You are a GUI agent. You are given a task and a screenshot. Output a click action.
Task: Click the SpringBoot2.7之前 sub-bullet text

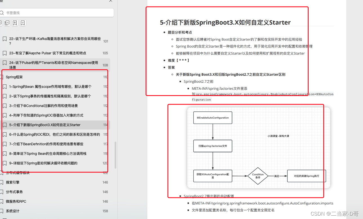[x=199, y=81]
